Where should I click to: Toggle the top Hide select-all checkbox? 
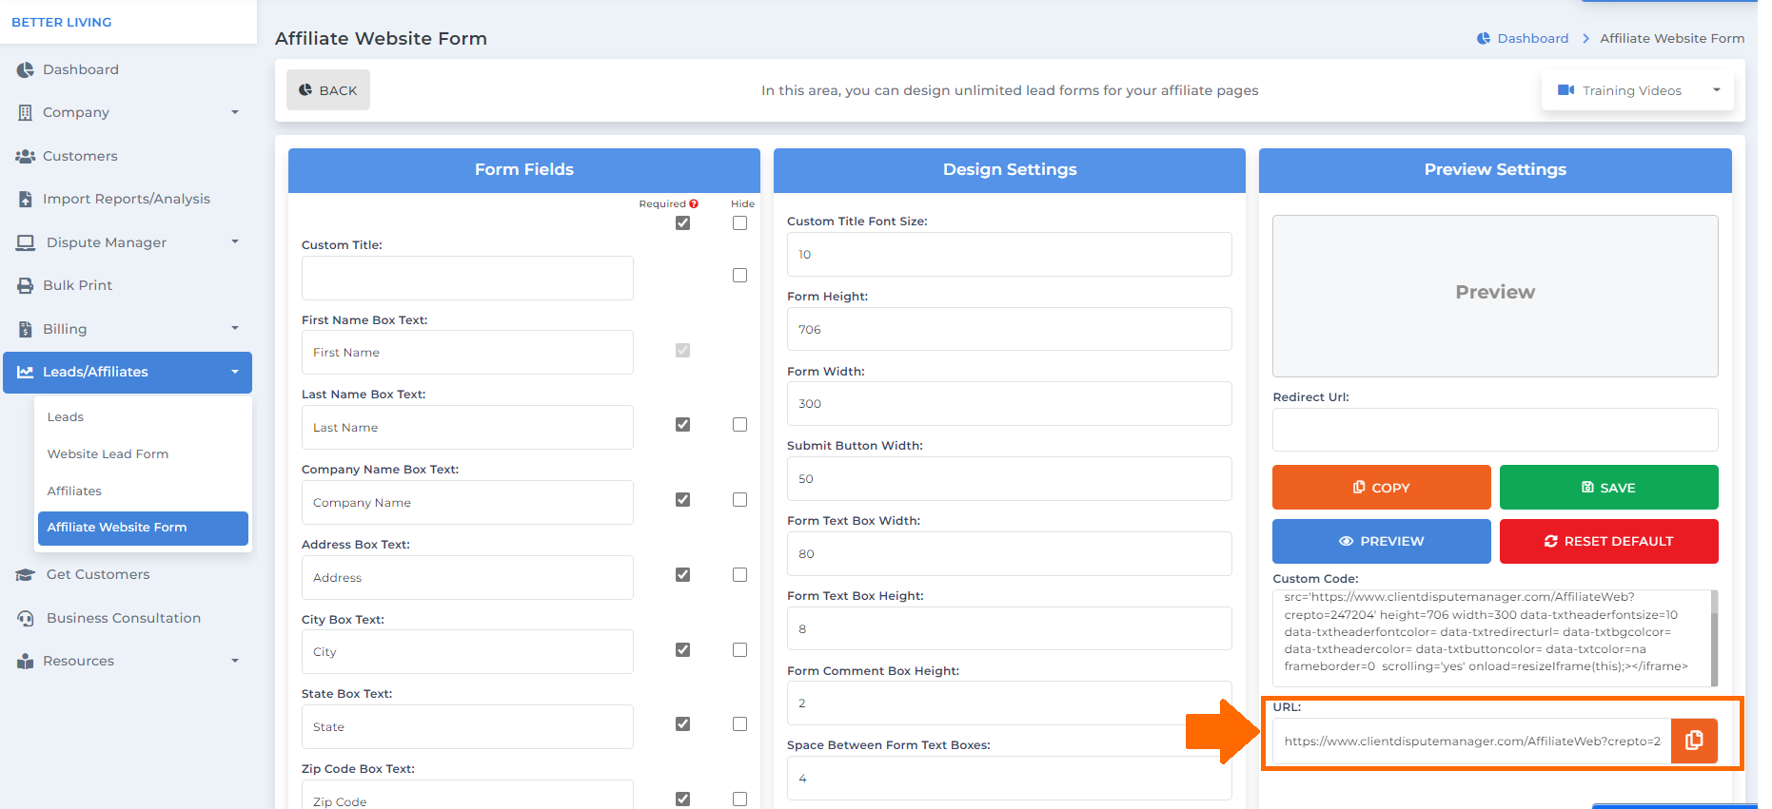739,222
